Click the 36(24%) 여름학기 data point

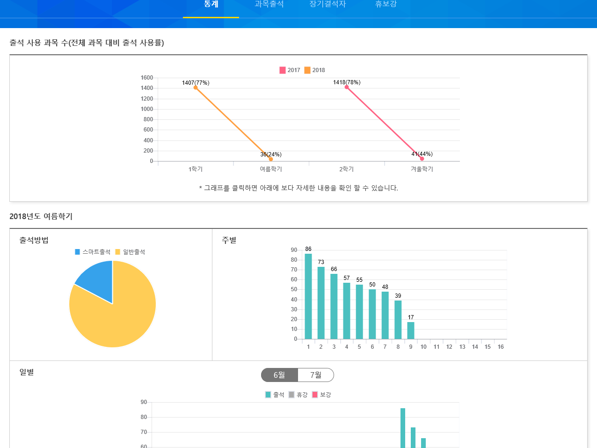(271, 159)
